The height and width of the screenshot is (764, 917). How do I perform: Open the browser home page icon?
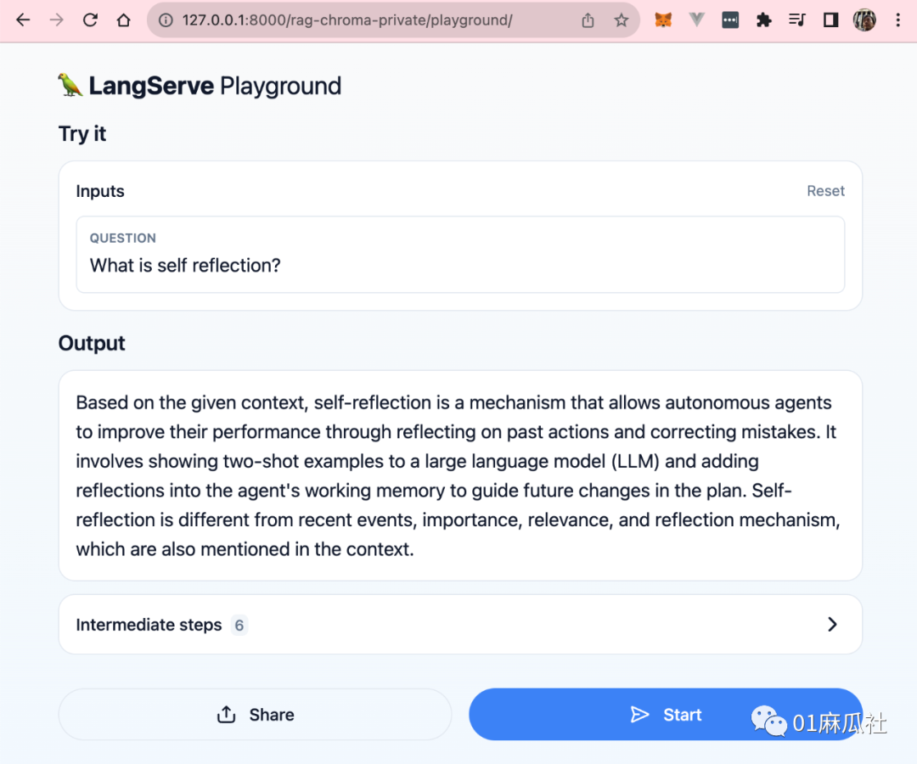pos(123,20)
